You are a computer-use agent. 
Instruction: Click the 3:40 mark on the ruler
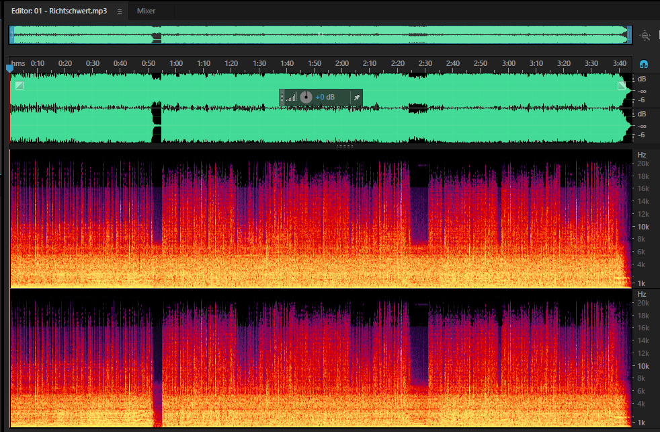(x=619, y=63)
